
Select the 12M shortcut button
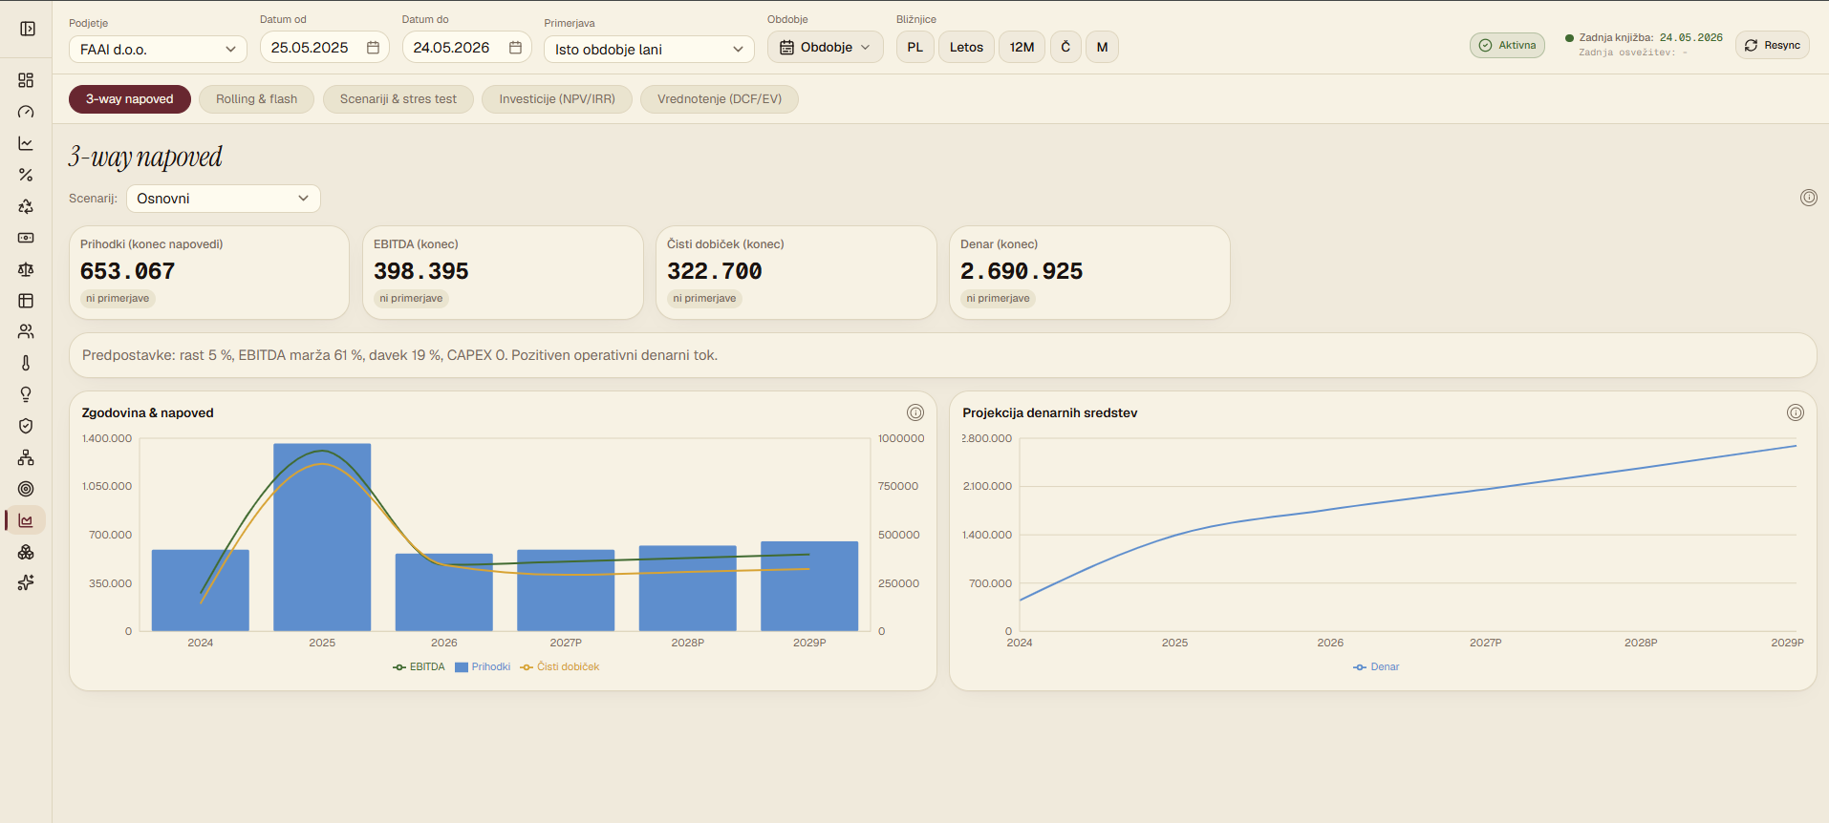pos(1022,47)
